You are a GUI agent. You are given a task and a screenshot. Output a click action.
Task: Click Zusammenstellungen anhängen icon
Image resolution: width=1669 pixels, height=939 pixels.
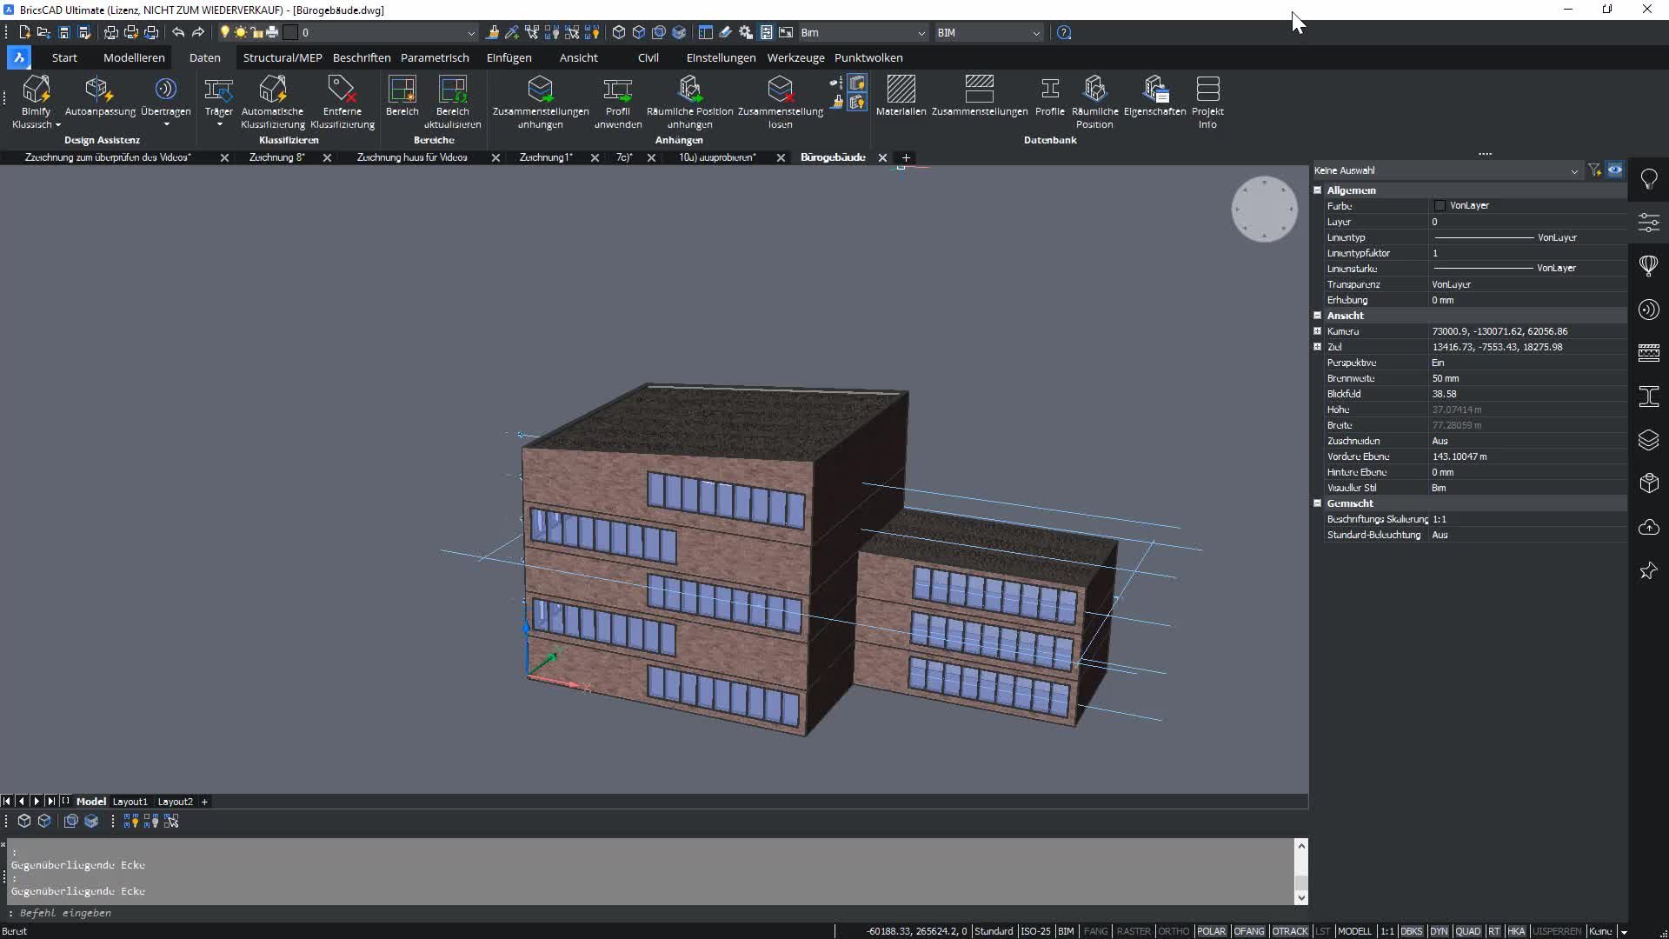tap(541, 102)
